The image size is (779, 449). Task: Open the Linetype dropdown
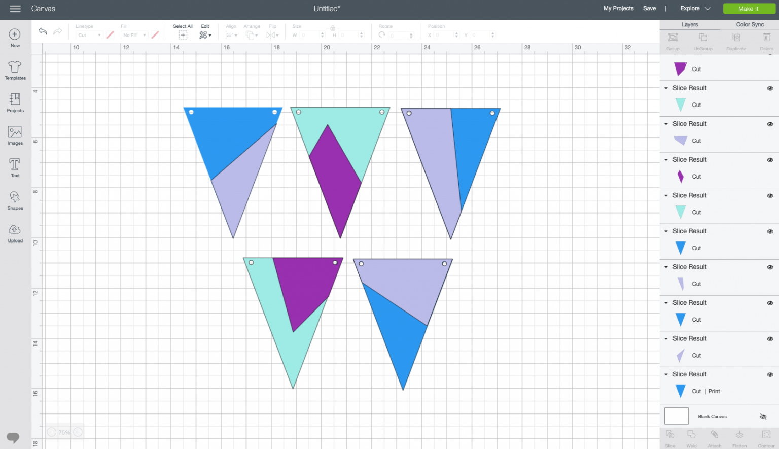pyautogui.click(x=89, y=35)
